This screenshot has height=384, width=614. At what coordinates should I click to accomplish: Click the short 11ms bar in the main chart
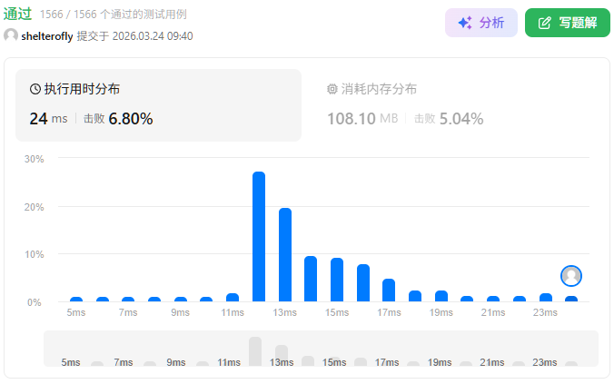point(233,297)
